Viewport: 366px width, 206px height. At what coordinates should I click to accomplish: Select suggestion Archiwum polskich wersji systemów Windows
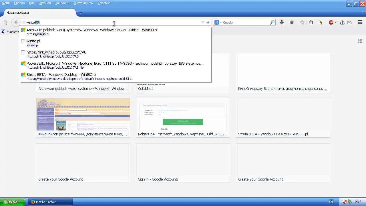tap(115, 32)
